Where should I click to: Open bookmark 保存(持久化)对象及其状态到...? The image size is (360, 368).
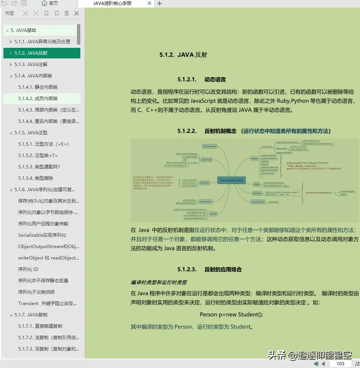[49, 201]
